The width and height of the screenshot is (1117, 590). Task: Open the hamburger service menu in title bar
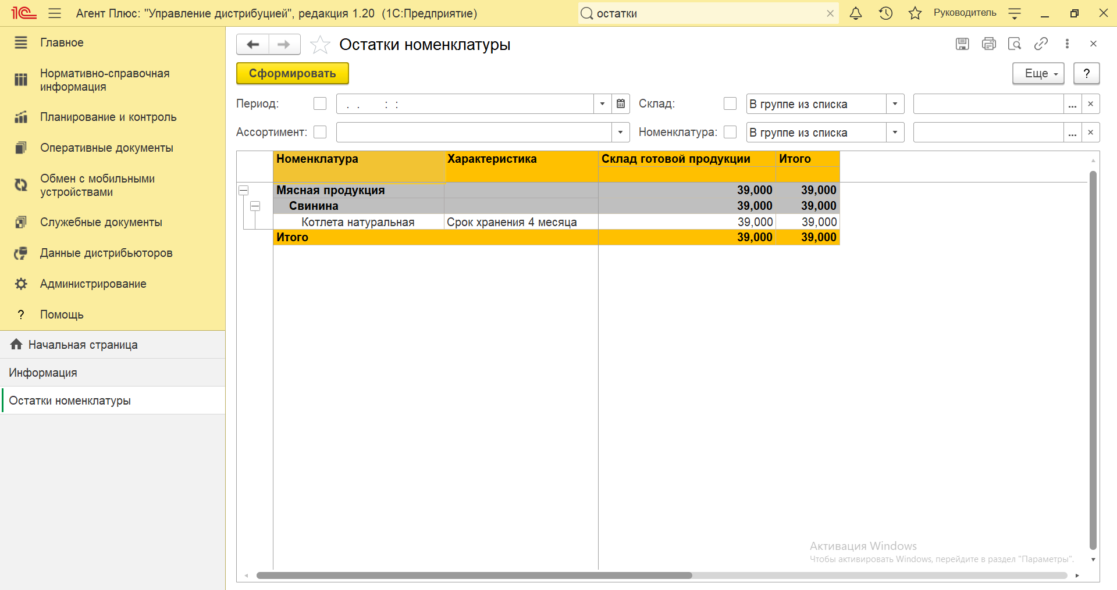[55, 13]
